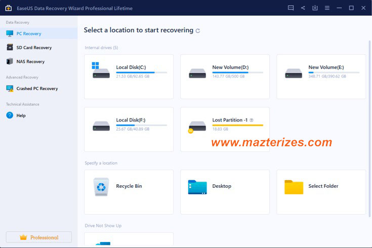Click the yellow Select Folder icon
The image size is (372, 248).
[x=294, y=187]
